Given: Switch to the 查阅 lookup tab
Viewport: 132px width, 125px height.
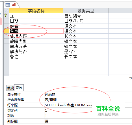Looking at the screenshot, I should click(x=19, y=88).
